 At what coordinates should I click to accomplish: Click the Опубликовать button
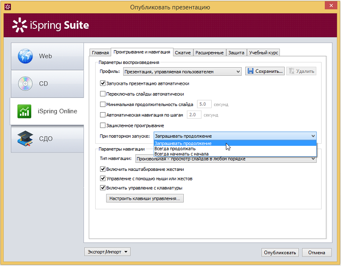click(280, 253)
